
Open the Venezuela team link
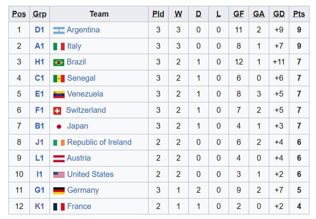[x=85, y=94]
